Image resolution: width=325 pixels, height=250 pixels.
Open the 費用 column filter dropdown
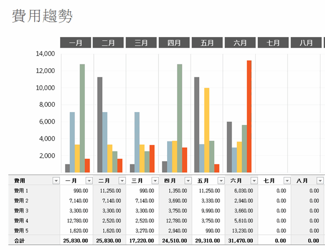point(54,181)
